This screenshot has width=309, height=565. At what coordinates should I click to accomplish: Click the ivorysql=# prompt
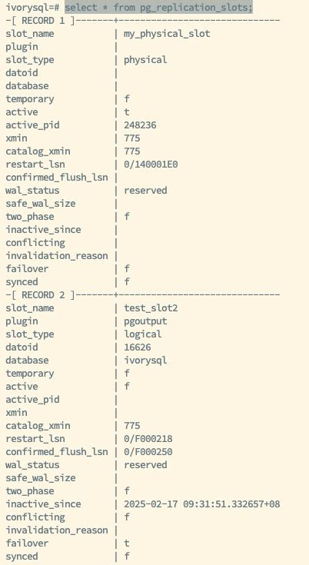34,7
